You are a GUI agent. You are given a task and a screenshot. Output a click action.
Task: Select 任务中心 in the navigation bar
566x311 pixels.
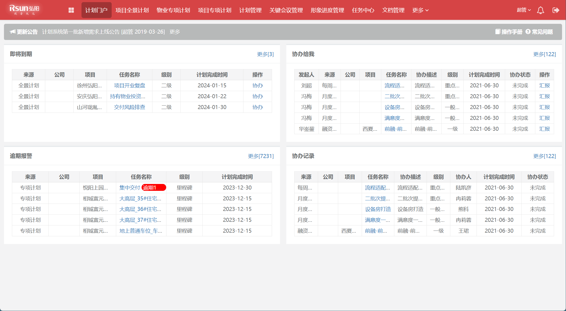(363, 10)
